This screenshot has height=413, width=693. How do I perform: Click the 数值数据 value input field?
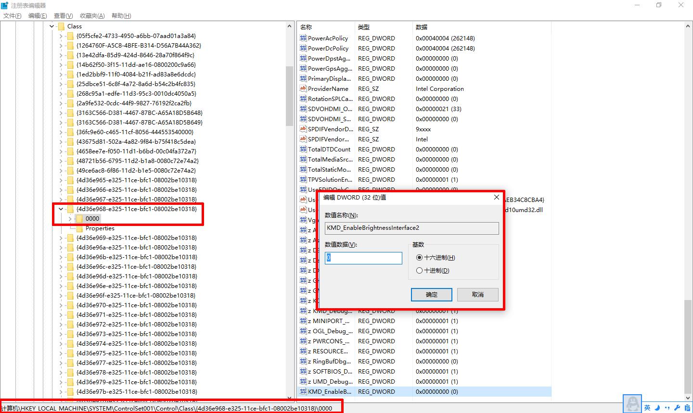363,258
